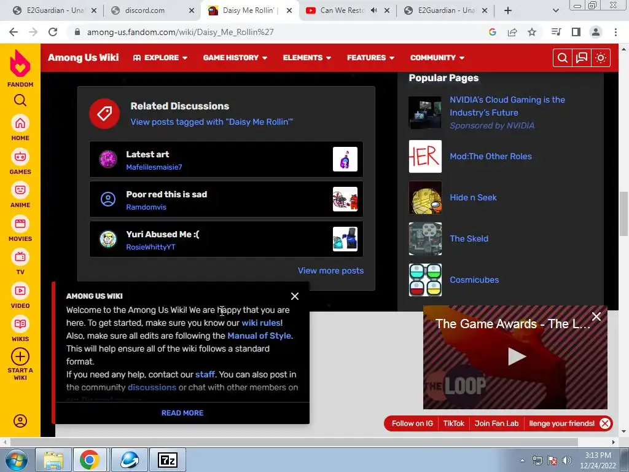Open the Discuss speech-bubble icon in header
This screenshot has width=629, height=472.
(x=582, y=58)
